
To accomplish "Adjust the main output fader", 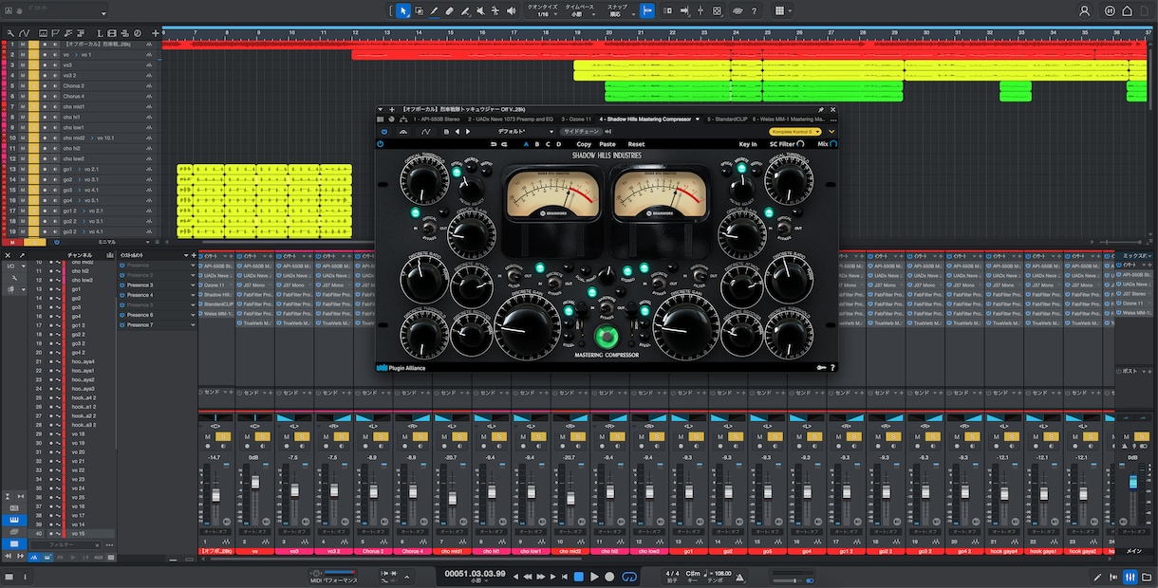I will coord(1132,484).
